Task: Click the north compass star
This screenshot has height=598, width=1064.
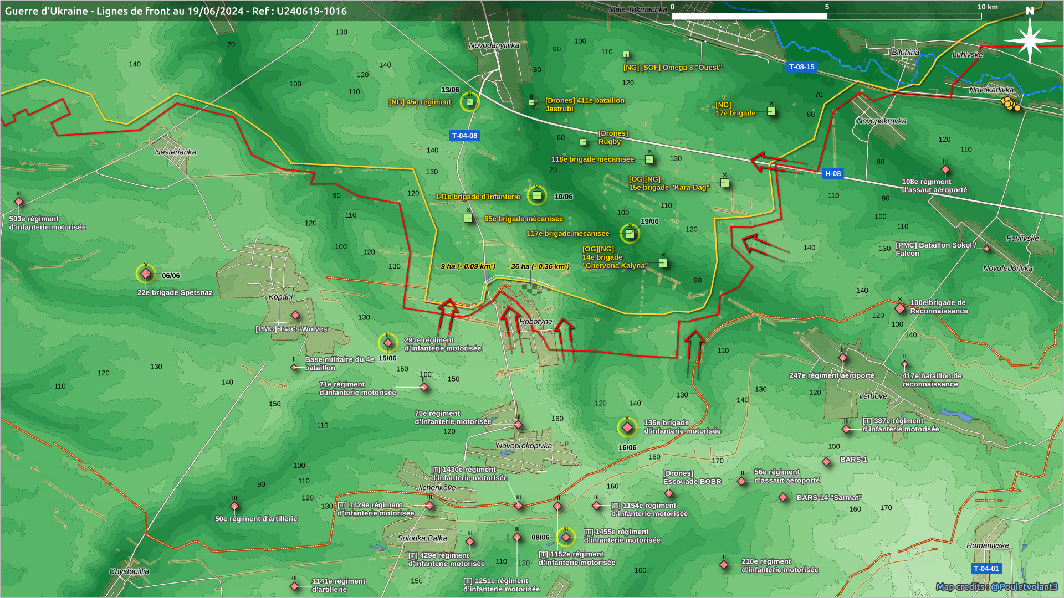Action: pos(1030,40)
